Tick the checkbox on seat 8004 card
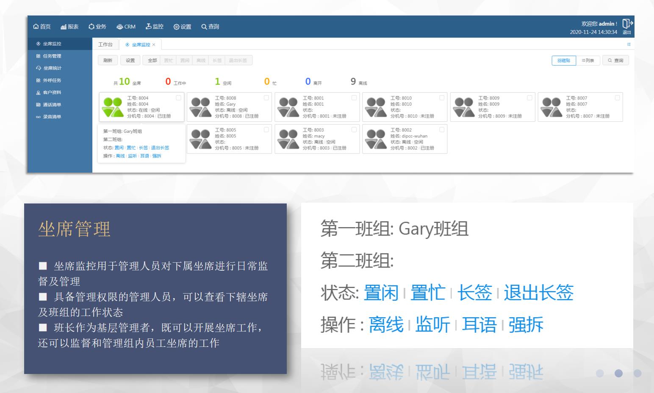This screenshot has width=654, height=393. pyautogui.click(x=179, y=98)
